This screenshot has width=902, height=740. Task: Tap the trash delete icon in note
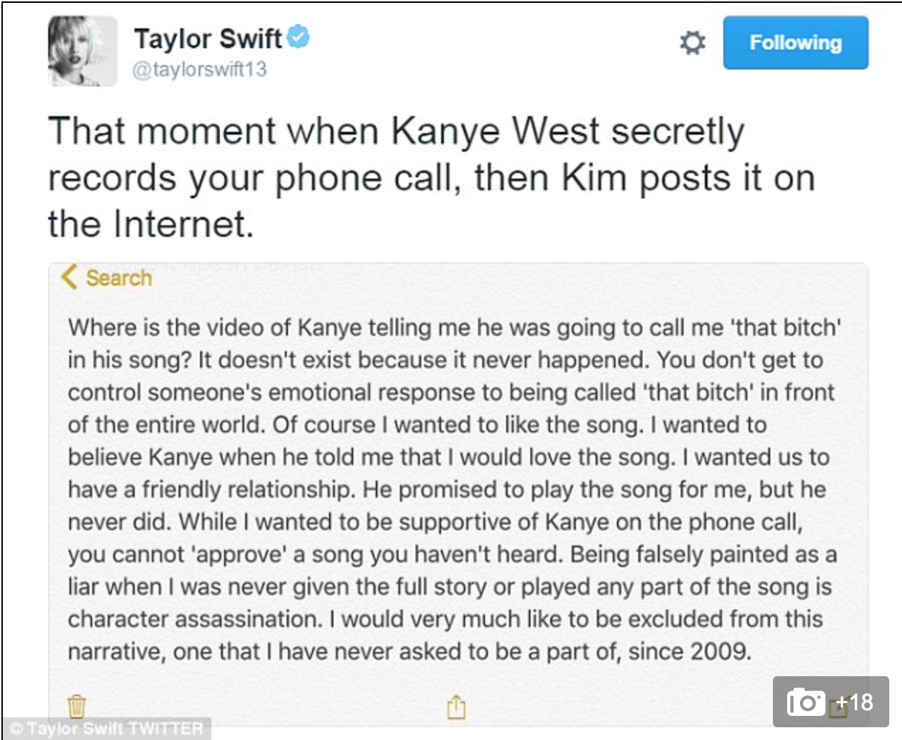coord(77,706)
